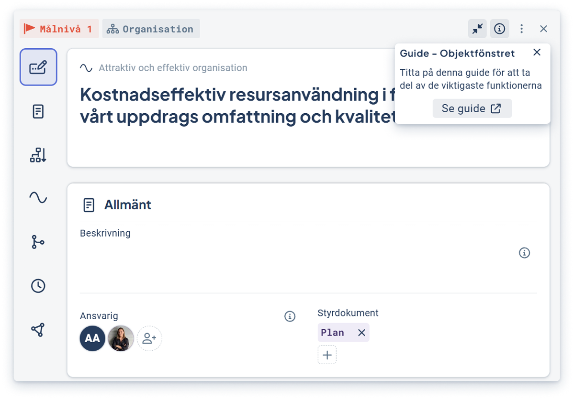The width and height of the screenshot is (574, 399).
Task: Select the share network sidebar icon
Action: 38,330
